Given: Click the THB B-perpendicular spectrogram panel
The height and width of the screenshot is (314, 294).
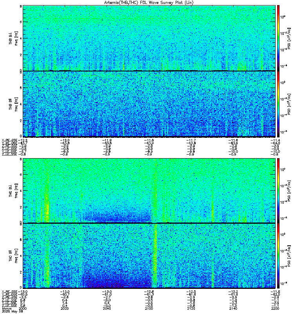Looking at the screenshot, I should tap(149, 38).
